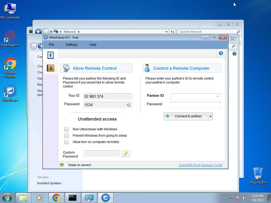Click the Action Center flag tray icon
This screenshot has height=203, width=271.
pos(238,198)
